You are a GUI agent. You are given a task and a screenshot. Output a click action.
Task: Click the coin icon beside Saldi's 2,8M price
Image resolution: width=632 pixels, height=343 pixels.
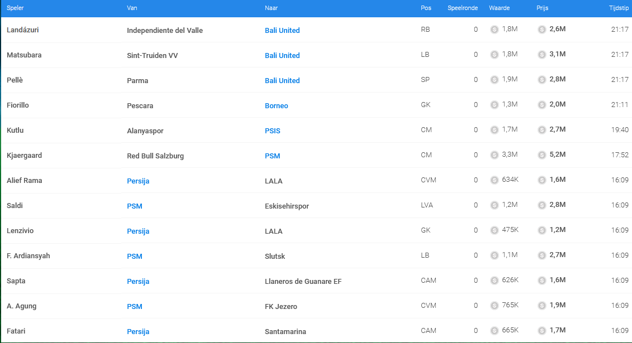tap(541, 205)
